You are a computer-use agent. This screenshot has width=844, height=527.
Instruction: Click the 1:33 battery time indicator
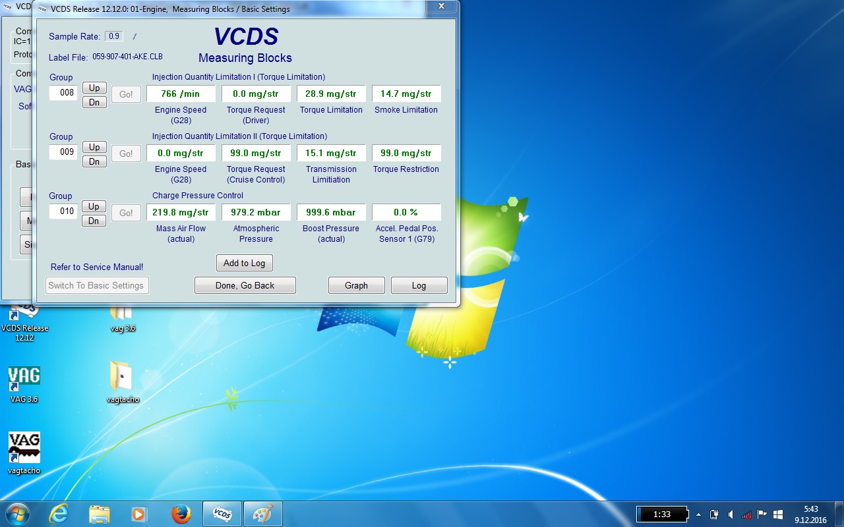[x=662, y=514]
